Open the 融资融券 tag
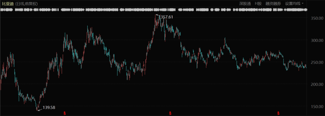 click(273, 4)
